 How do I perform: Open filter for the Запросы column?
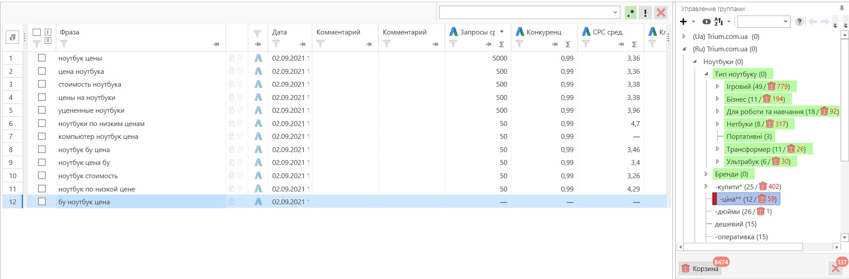pos(453,44)
